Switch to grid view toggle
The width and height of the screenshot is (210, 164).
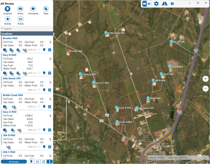[x=149, y=4]
